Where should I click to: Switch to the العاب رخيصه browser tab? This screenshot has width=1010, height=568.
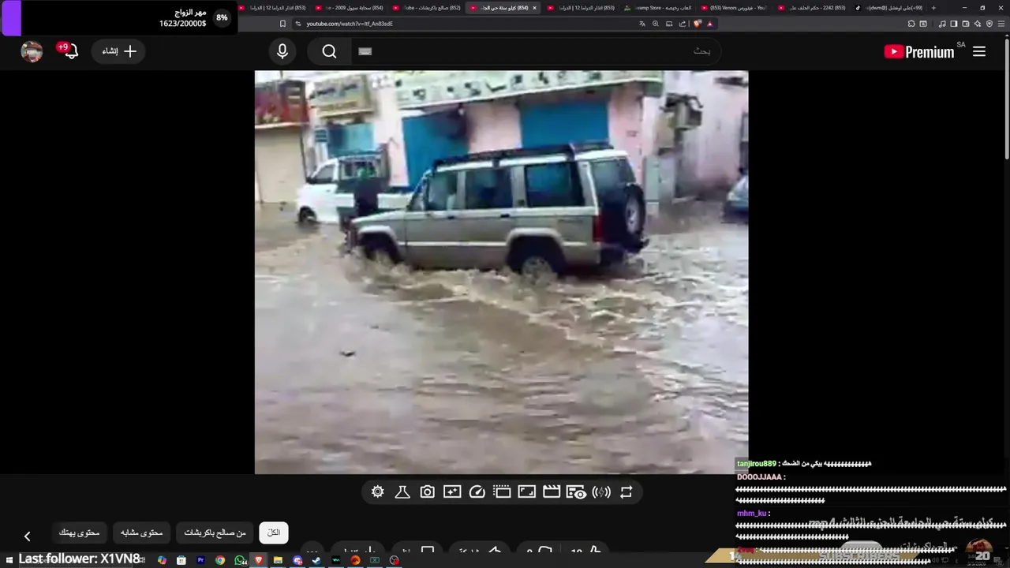coord(660,8)
